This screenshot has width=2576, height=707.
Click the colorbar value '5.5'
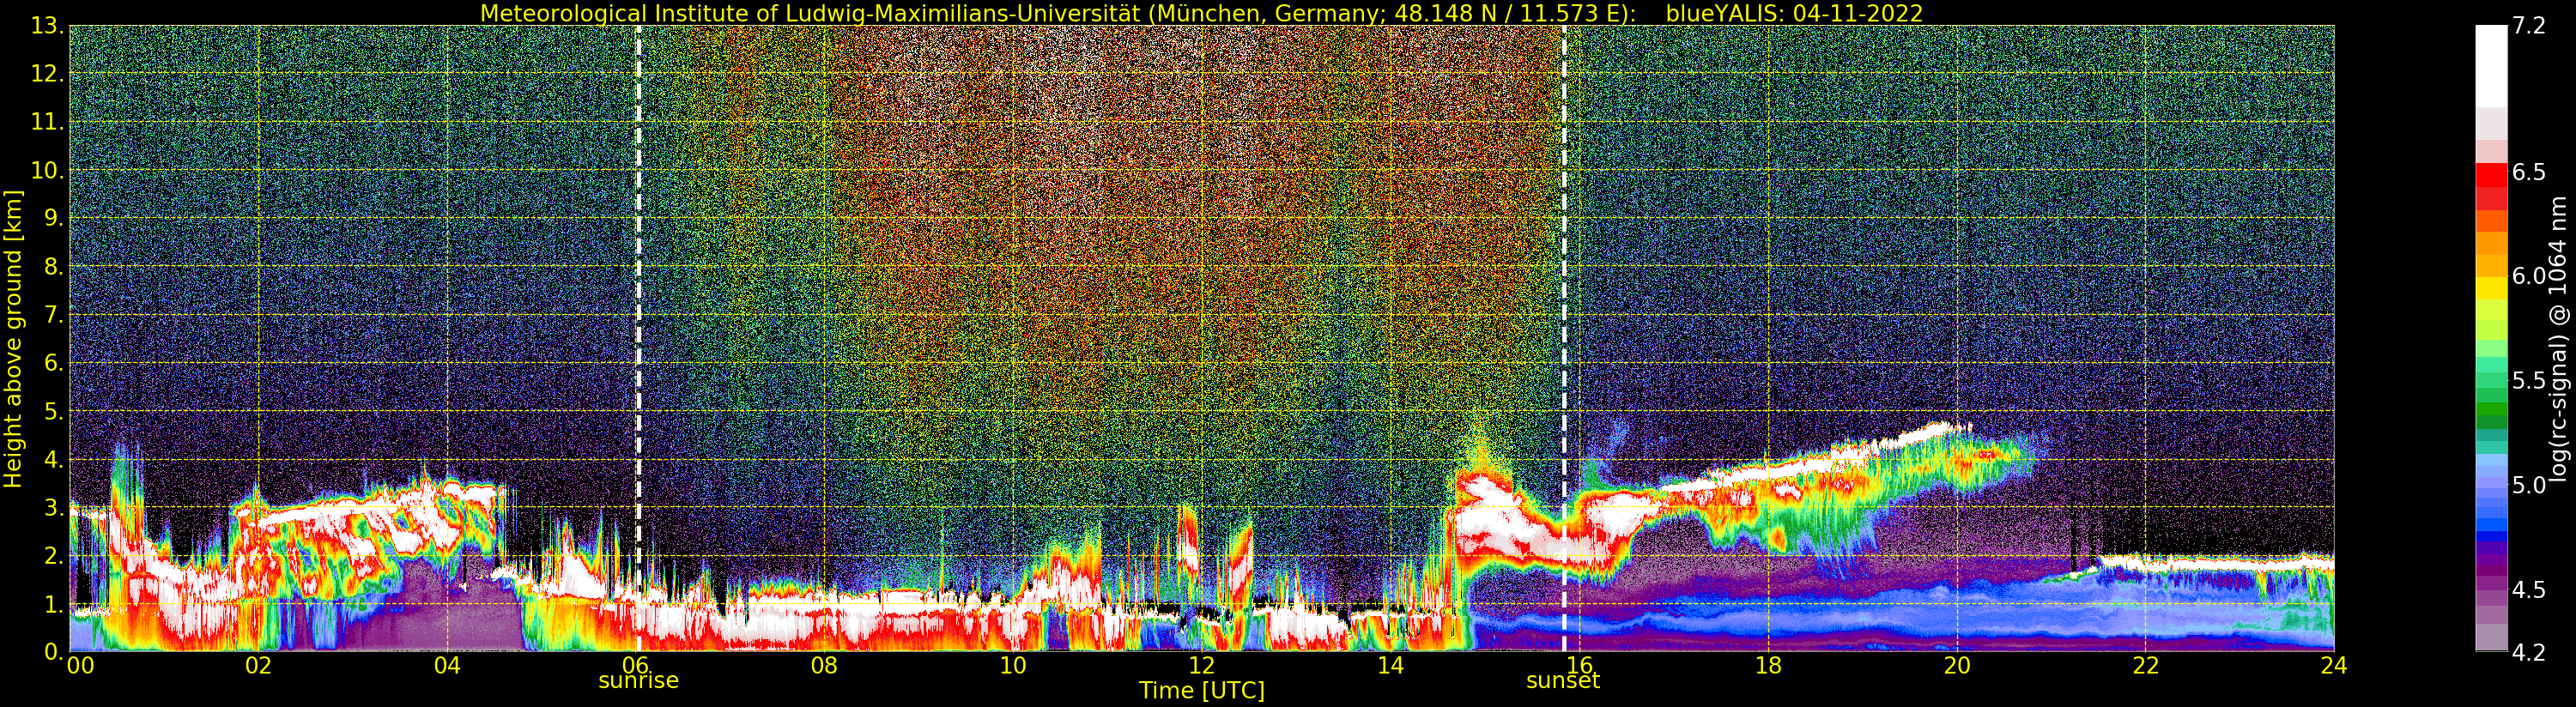click(x=2528, y=381)
